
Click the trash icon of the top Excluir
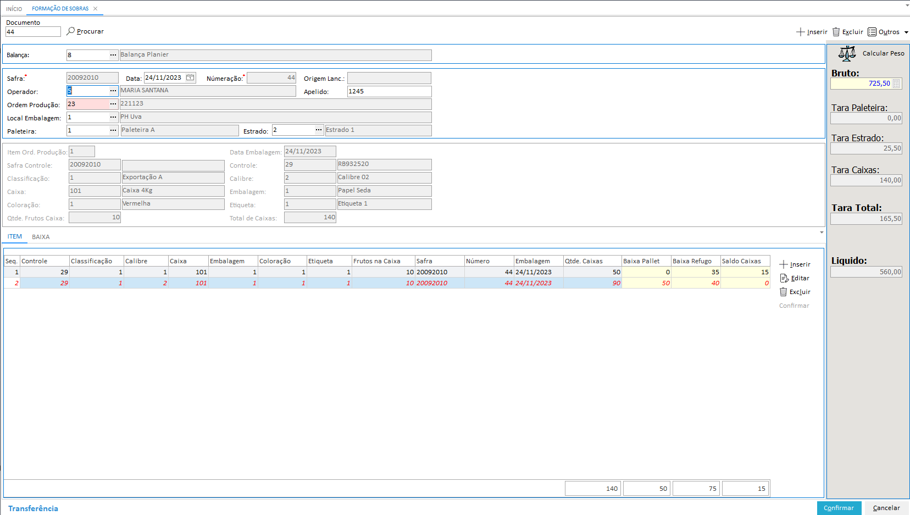pos(836,32)
